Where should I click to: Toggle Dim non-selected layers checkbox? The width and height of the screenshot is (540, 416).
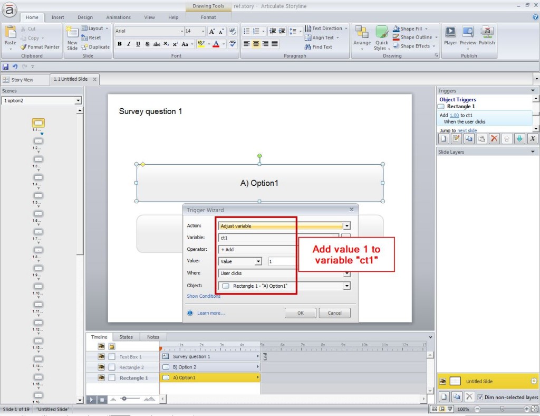point(480,397)
